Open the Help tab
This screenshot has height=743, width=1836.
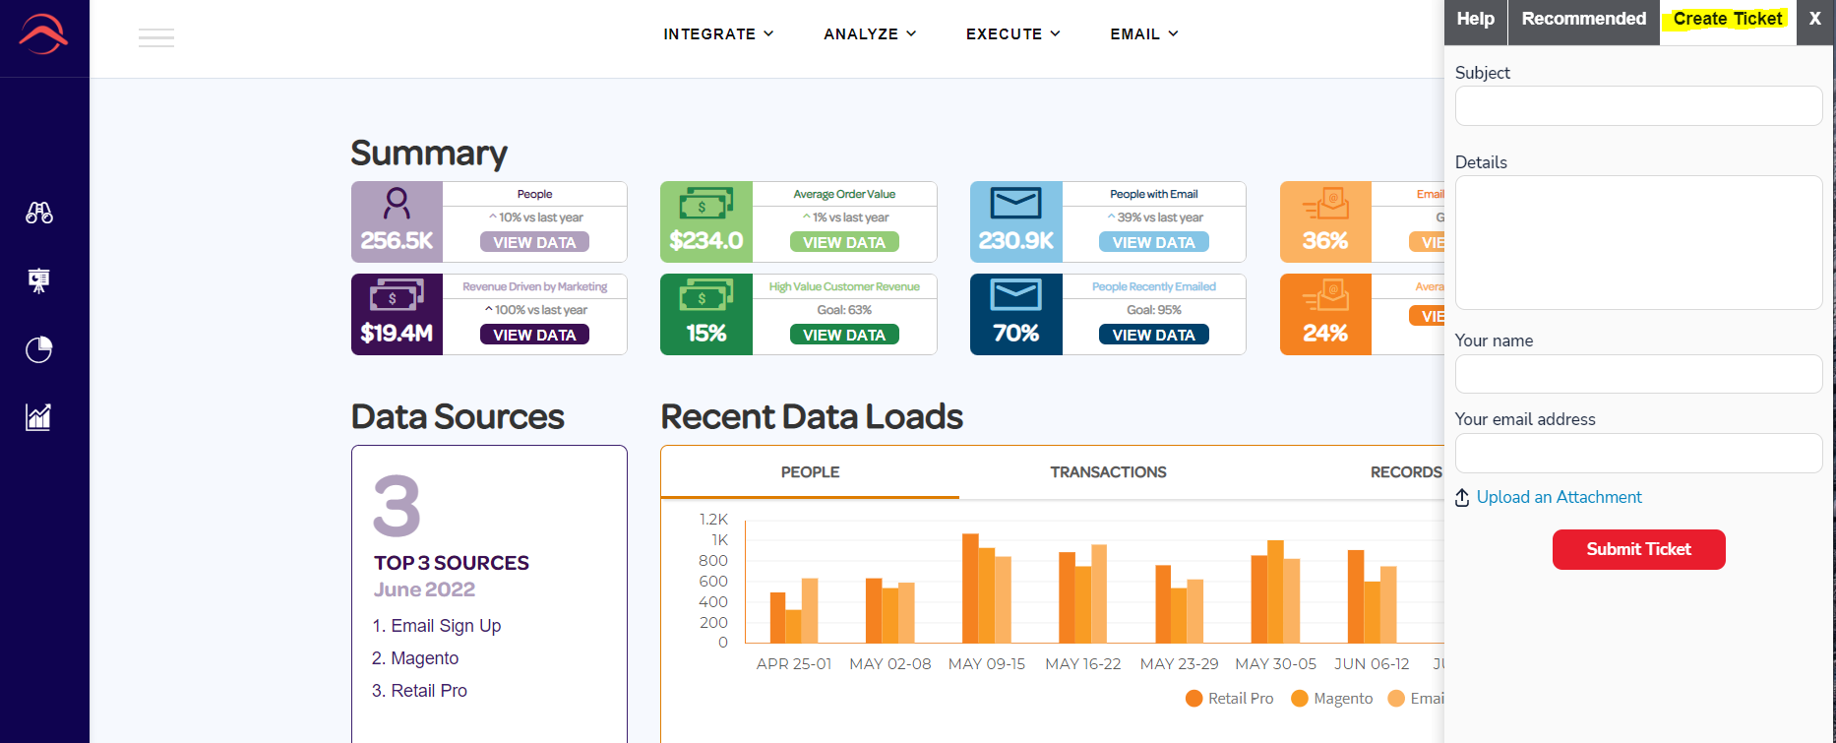(x=1475, y=19)
